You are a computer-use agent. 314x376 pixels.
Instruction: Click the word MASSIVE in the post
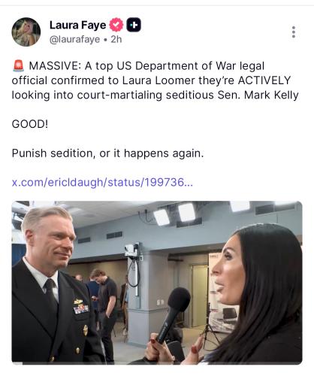click(55, 66)
